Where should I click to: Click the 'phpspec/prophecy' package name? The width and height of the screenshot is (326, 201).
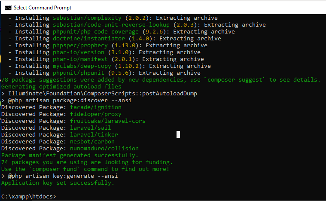coord(80,46)
